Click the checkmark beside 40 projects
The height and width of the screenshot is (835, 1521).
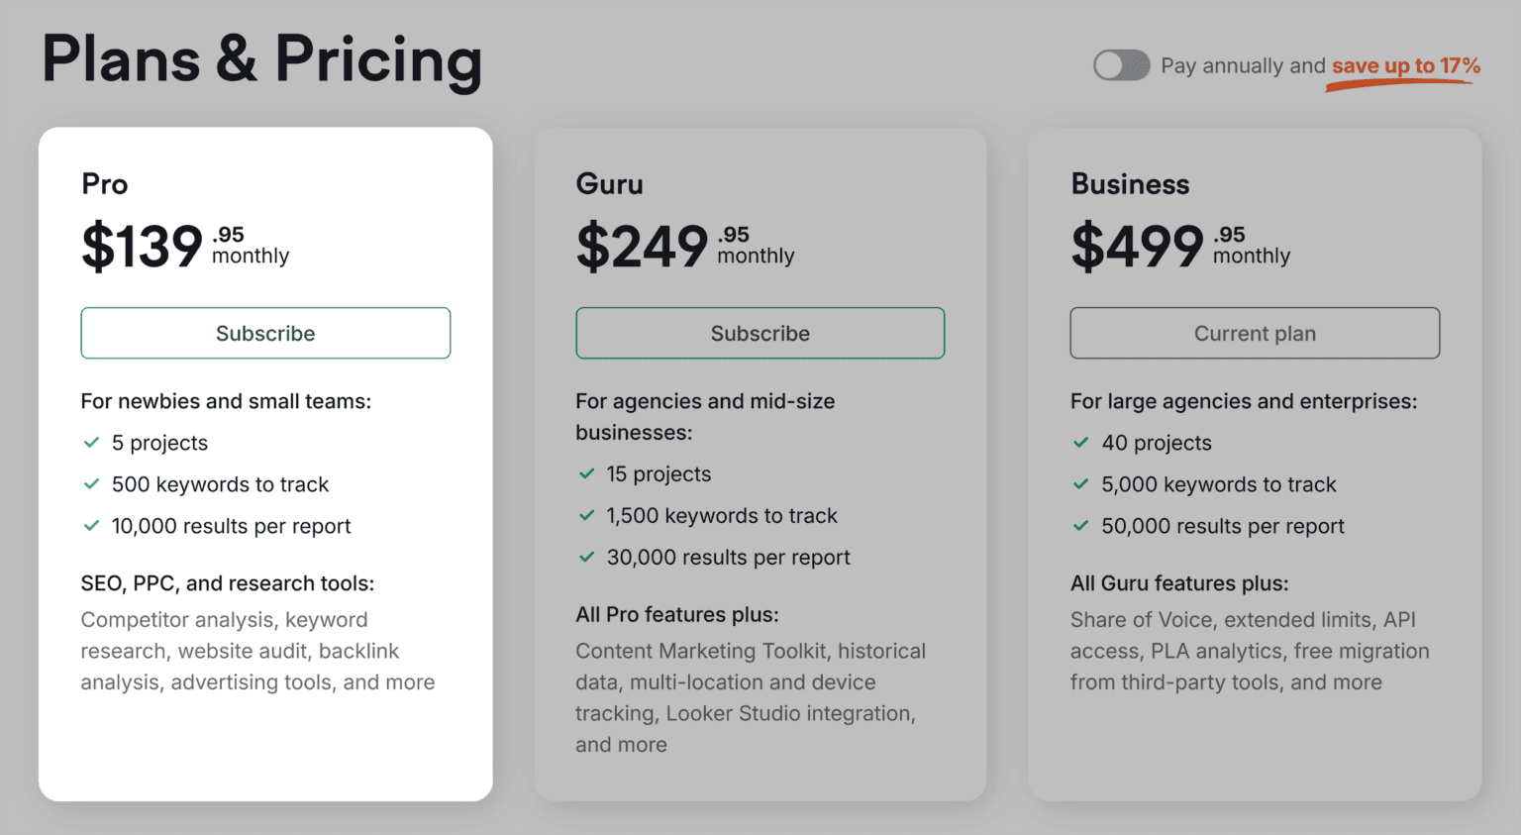coord(1081,443)
